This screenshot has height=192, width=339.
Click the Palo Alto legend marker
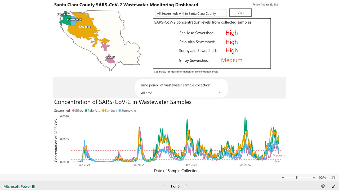click(86, 111)
